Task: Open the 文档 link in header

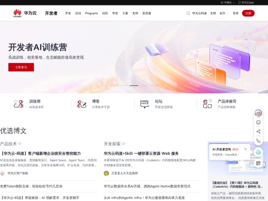Action: coord(213,13)
